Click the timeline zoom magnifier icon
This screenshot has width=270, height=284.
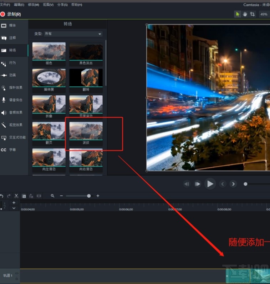pyautogui.click(x=52, y=196)
